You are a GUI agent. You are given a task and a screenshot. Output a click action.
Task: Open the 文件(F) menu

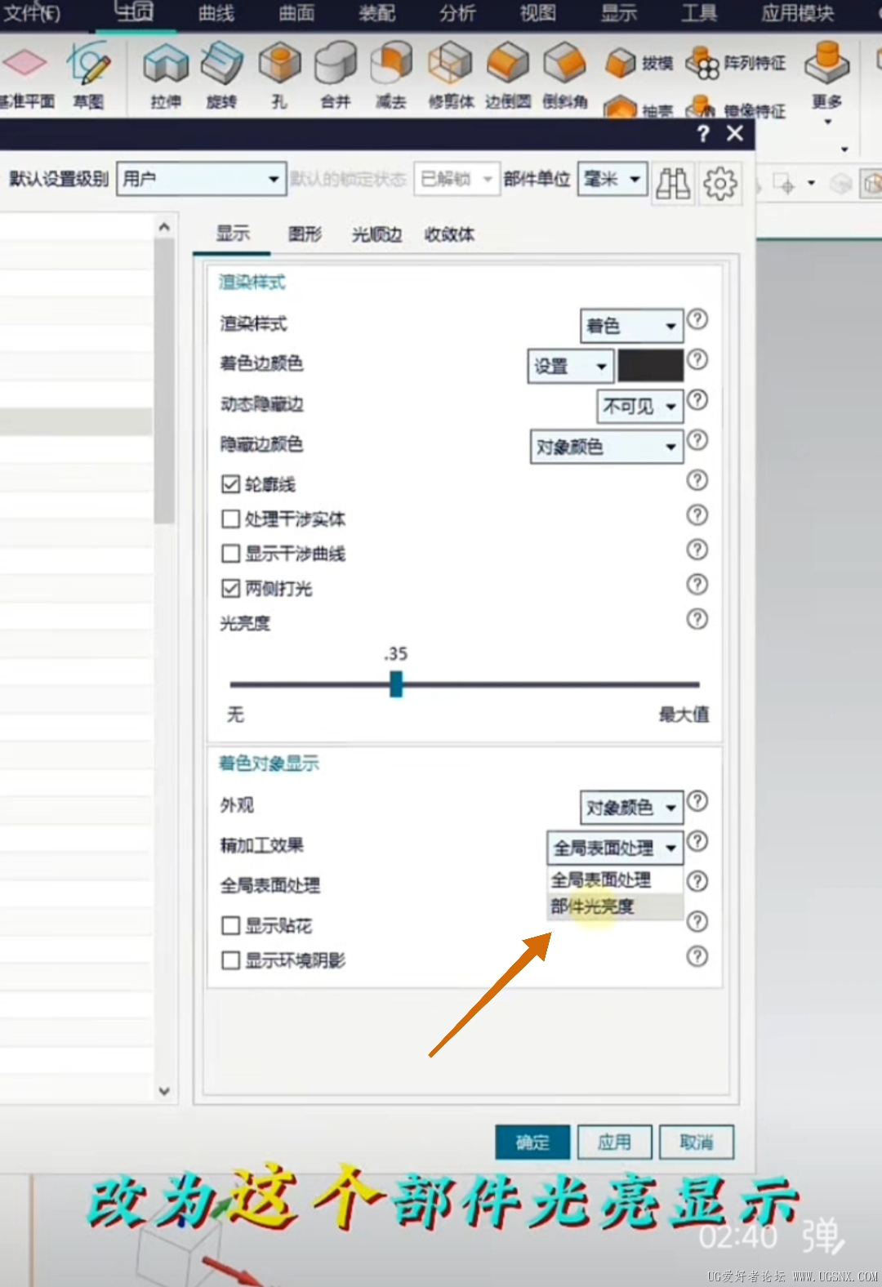[31, 13]
